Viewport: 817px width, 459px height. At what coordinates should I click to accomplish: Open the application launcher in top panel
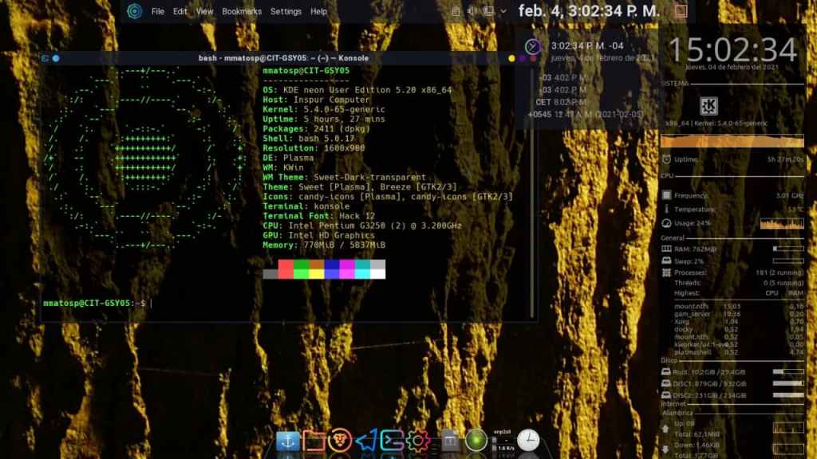[134, 11]
